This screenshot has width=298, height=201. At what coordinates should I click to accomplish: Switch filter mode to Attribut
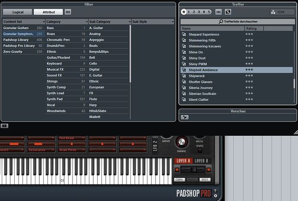(48, 12)
